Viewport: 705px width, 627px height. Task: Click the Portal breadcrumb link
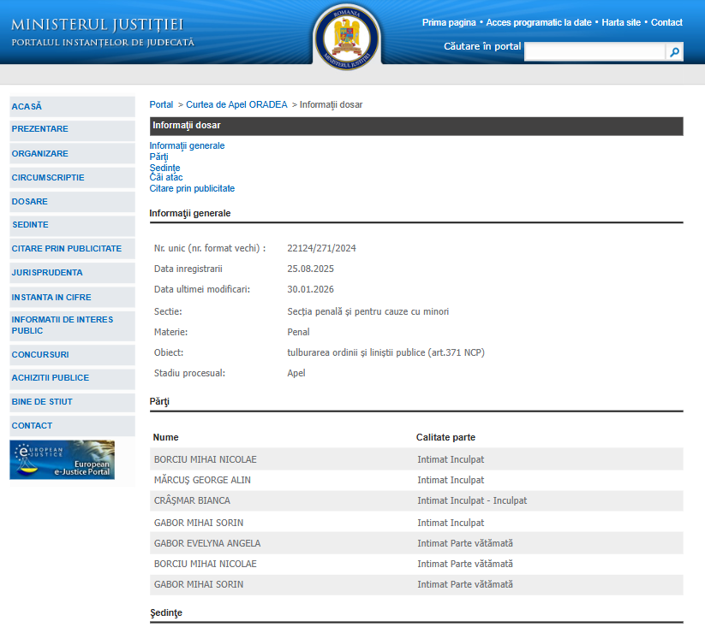161,104
